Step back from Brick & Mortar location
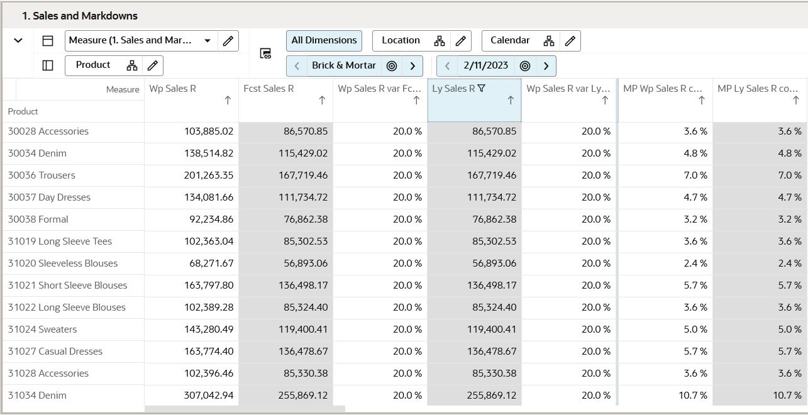 pos(296,65)
